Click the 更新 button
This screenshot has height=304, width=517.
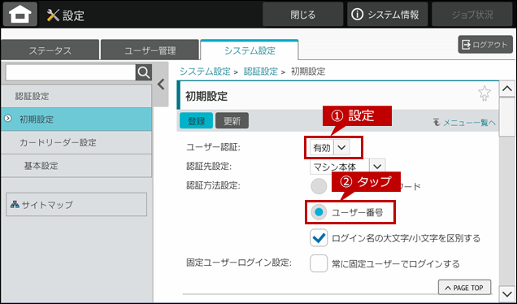[x=232, y=120]
